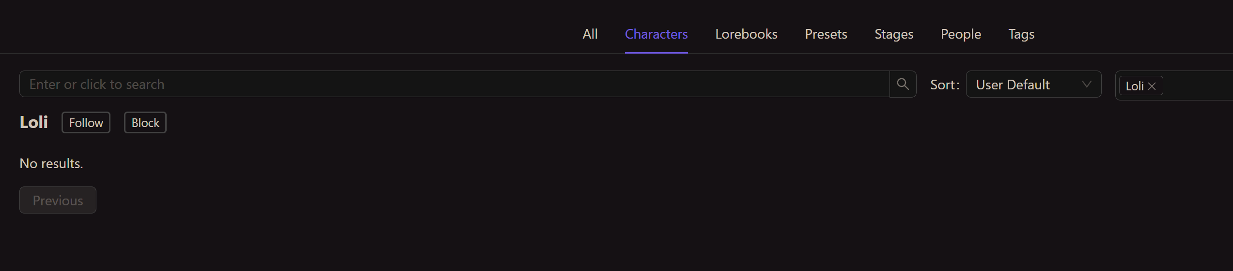Remove the tag chip using its X
Image resolution: width=1233 pixels, height=271 pixels.
(1152, 86)
